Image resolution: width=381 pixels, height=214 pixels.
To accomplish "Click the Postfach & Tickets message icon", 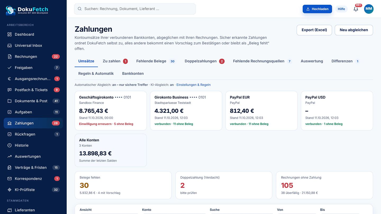I will (10, 90).
